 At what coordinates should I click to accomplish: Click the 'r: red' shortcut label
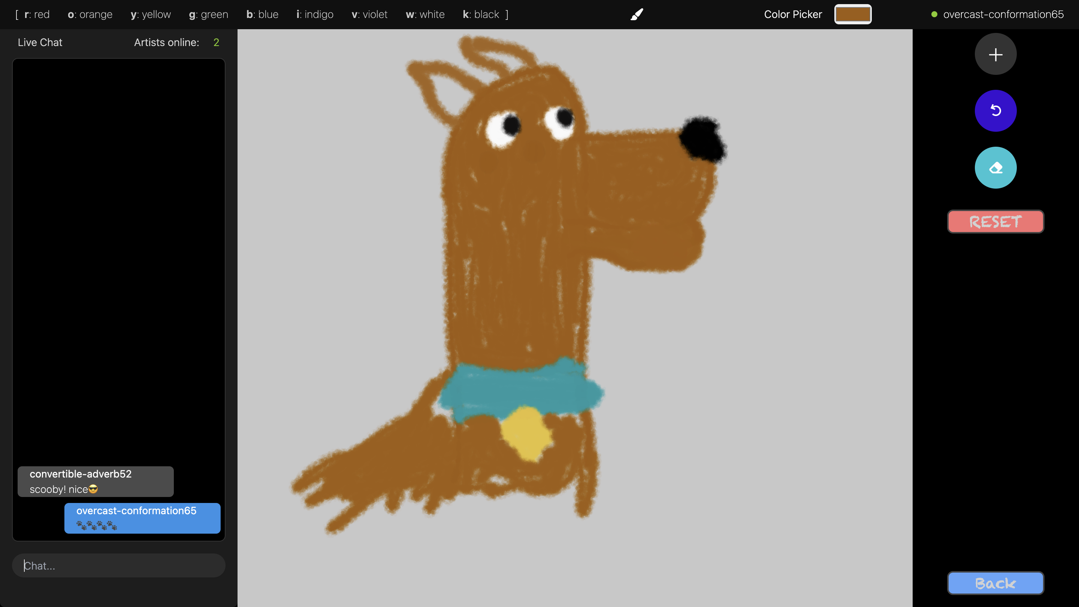(37, 15)
